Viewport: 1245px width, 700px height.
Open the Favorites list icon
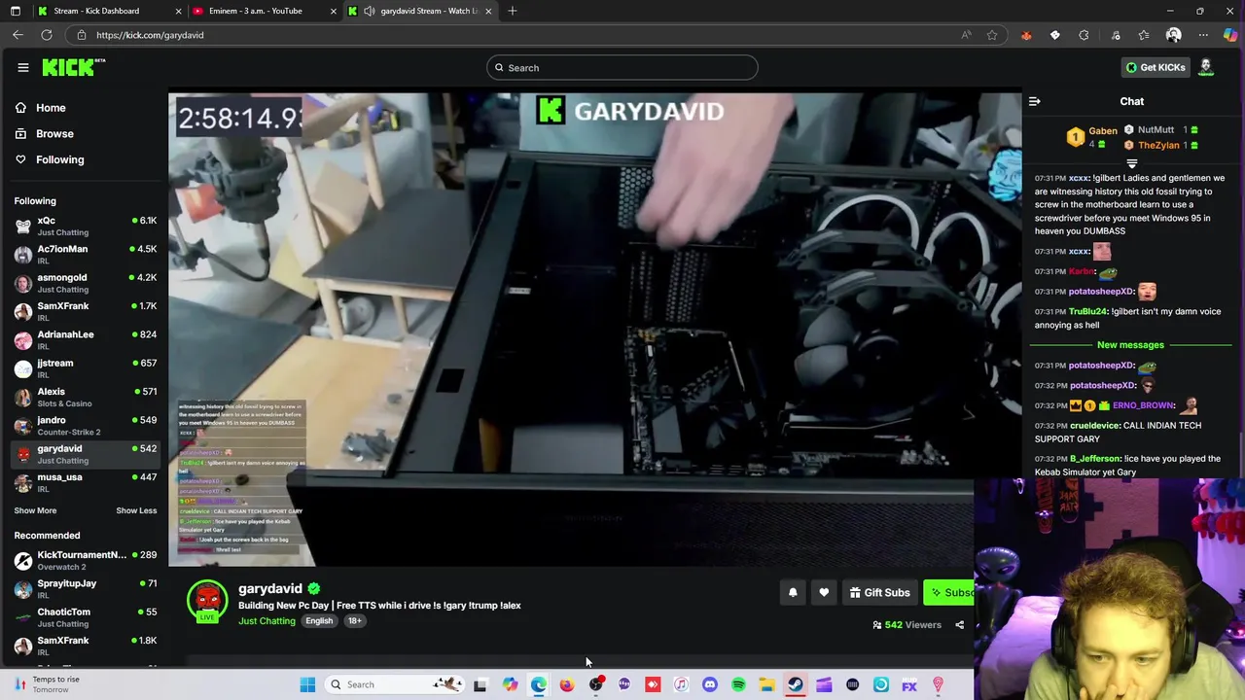pyautogui.click(x=1144, y=35)
